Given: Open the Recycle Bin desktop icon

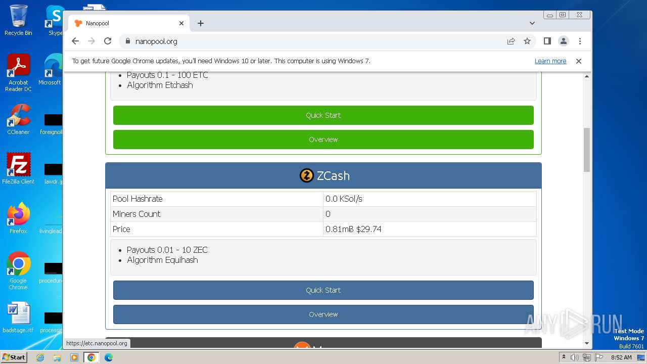Looking at the screenshot, I should click(x=18, y=20).
